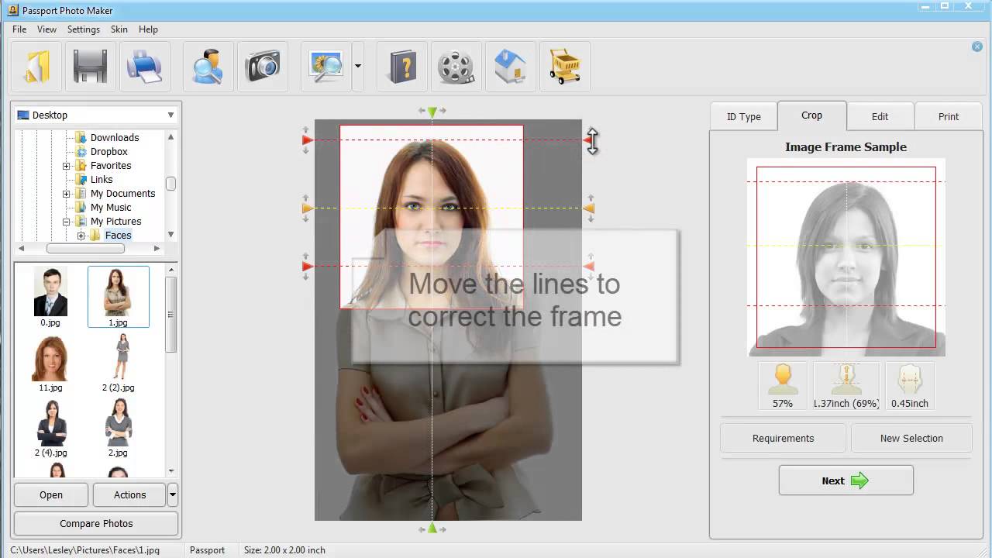Click the head size 57% icon
The width and height of the screenshot is (992, 558).
(783, 385)
